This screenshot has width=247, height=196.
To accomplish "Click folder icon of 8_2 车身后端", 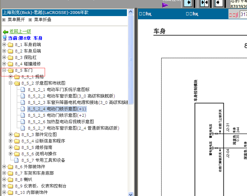I will [10, 51].
